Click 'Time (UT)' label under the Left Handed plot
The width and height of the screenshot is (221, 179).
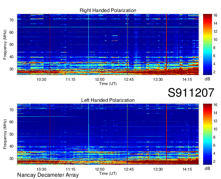coord(108,173)
